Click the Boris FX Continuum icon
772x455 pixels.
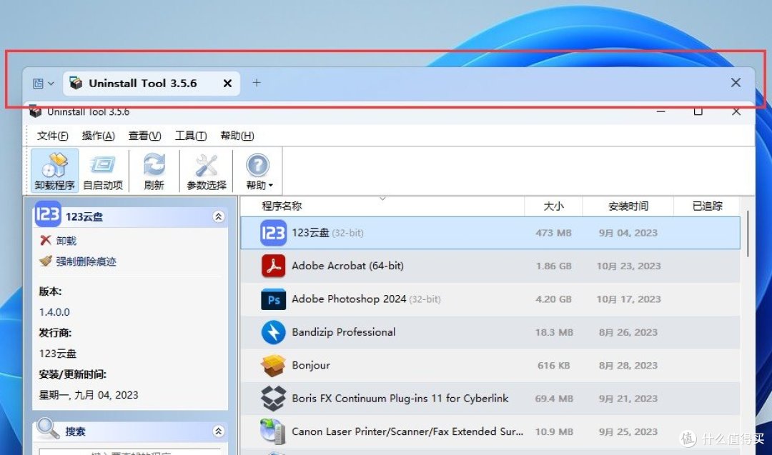click(273, 399)
